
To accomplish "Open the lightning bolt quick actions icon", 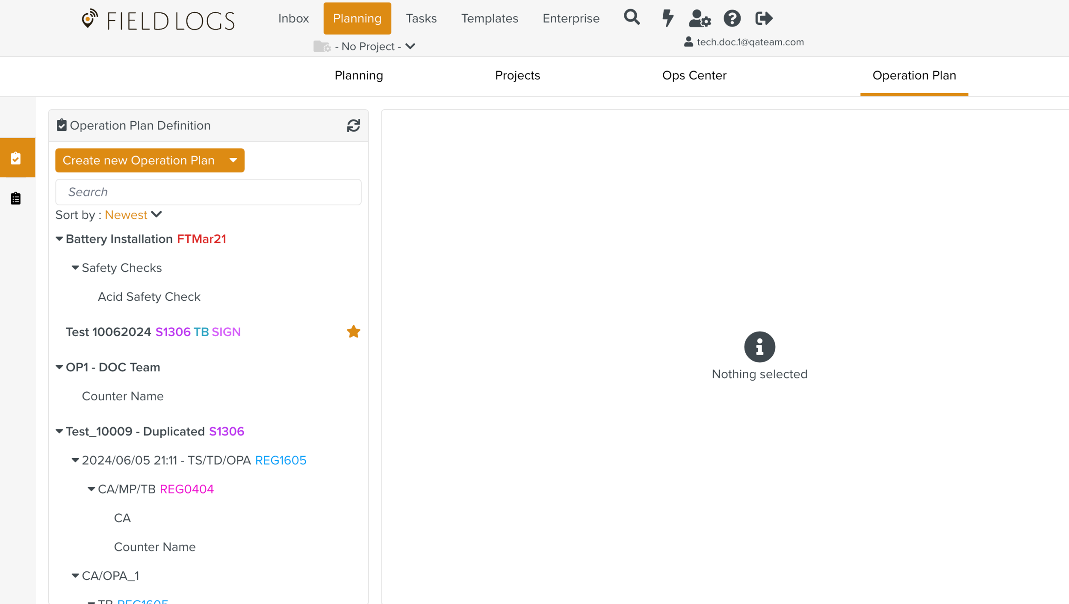I will coord(667,18).
